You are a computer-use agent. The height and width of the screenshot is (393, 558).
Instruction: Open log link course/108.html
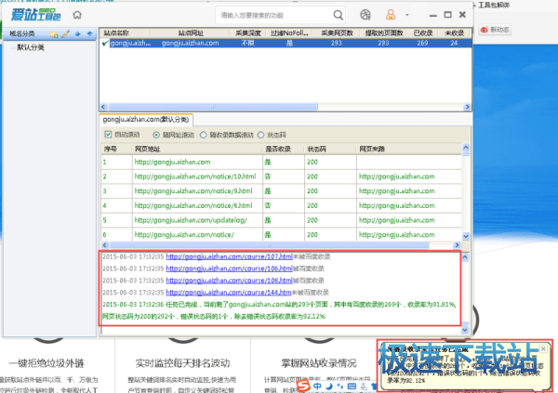pos(229,281)
